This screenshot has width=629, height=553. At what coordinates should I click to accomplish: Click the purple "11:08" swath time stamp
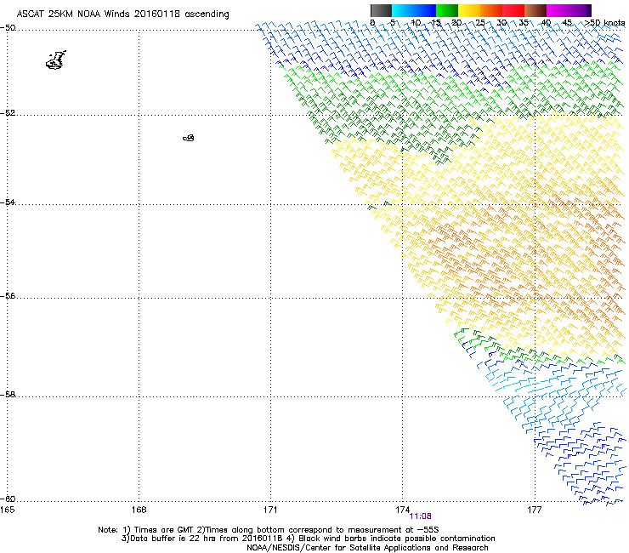pyautogui.click(x=420, y=516)
